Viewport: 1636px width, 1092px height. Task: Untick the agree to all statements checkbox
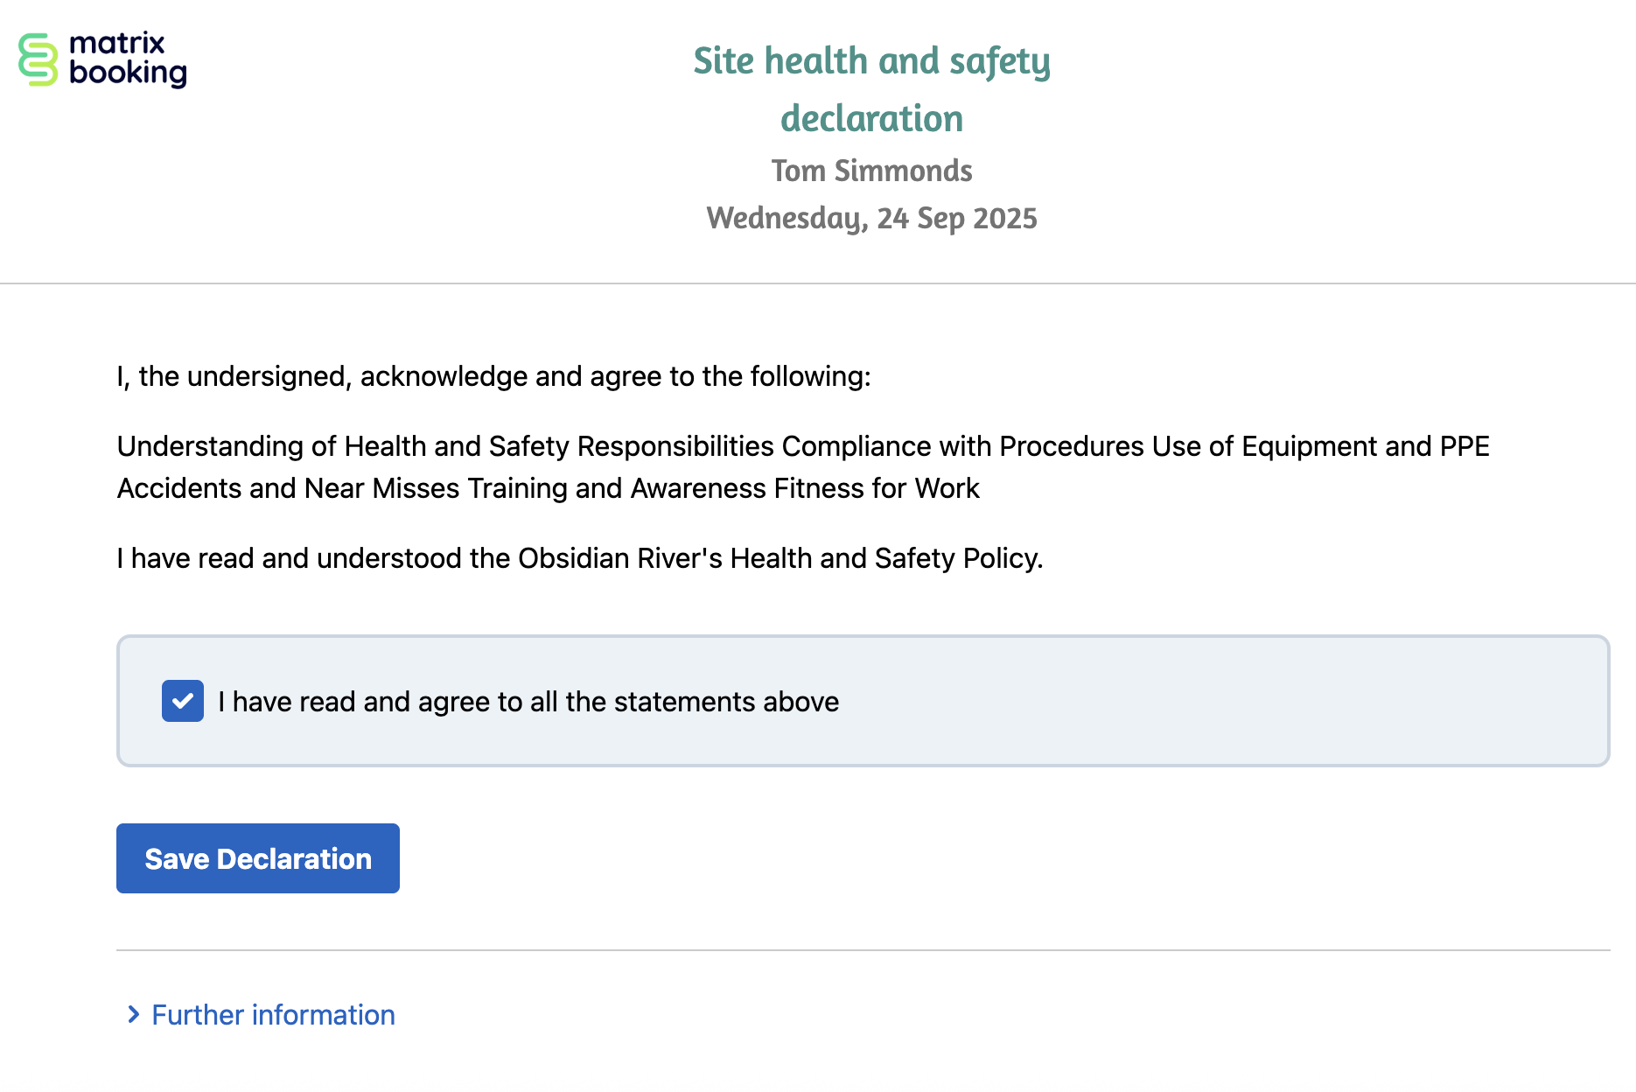tap(183, 701)
